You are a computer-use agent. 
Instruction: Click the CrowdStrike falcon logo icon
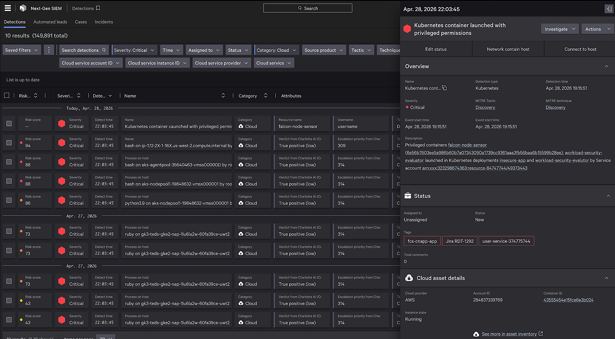[x=23, y=8]
